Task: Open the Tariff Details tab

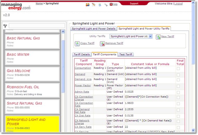Action: click(x=82, y=54)
